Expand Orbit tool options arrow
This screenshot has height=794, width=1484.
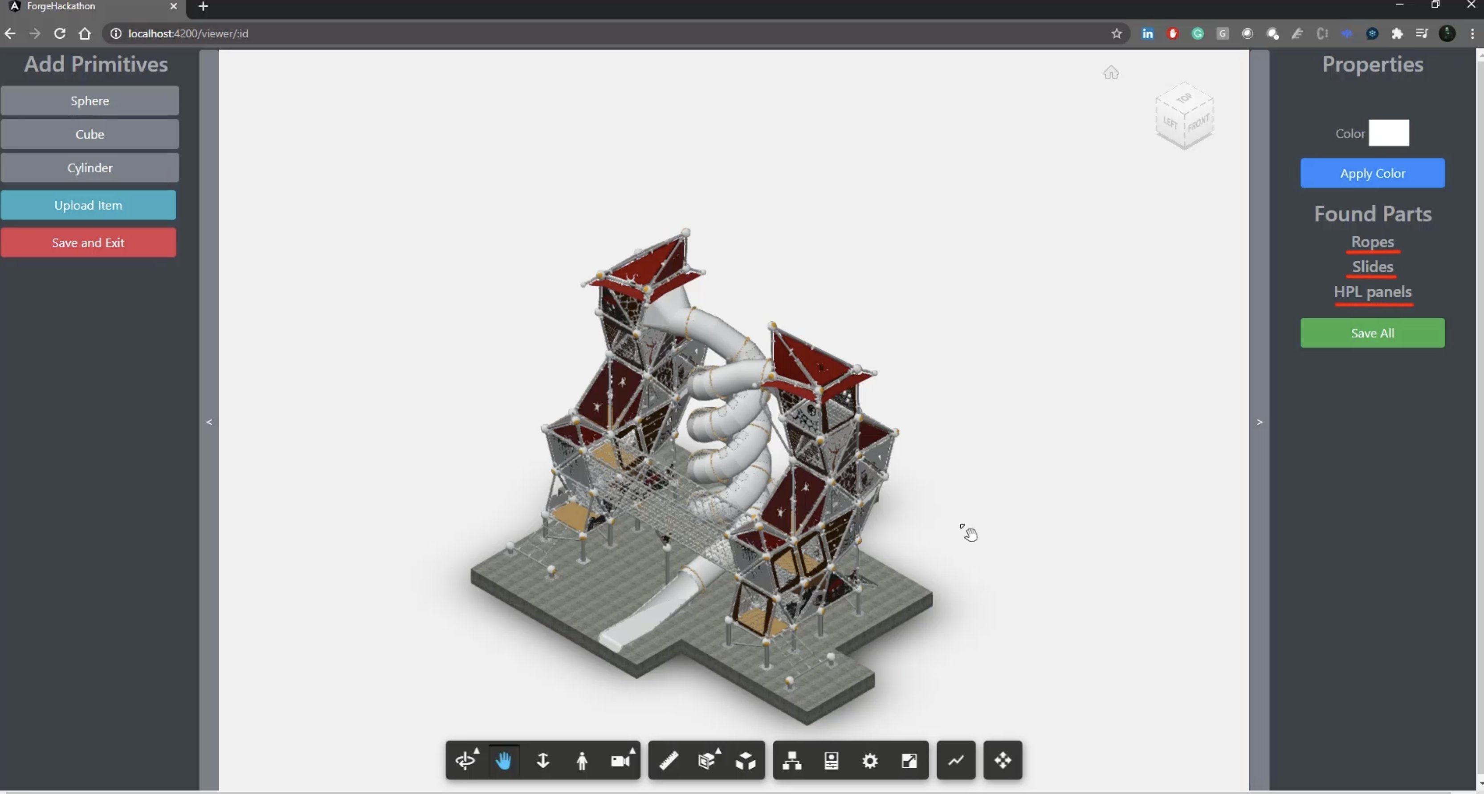[477, 751]
